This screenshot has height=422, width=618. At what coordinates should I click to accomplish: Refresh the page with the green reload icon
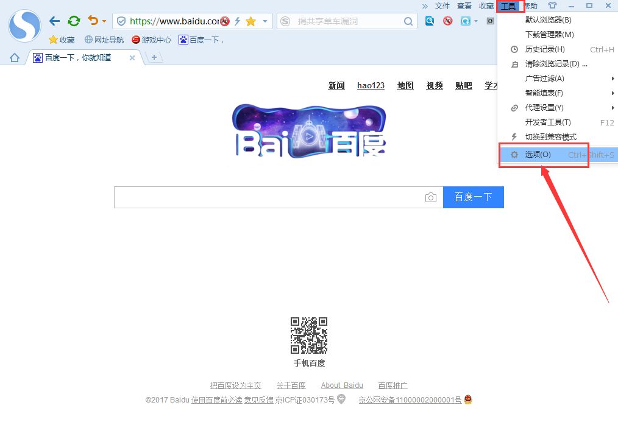coord(74,21)
